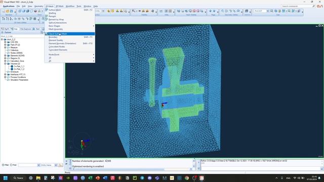The image size is (324, 182).
Task: Open the Applications menu
Action: [9, 6]
